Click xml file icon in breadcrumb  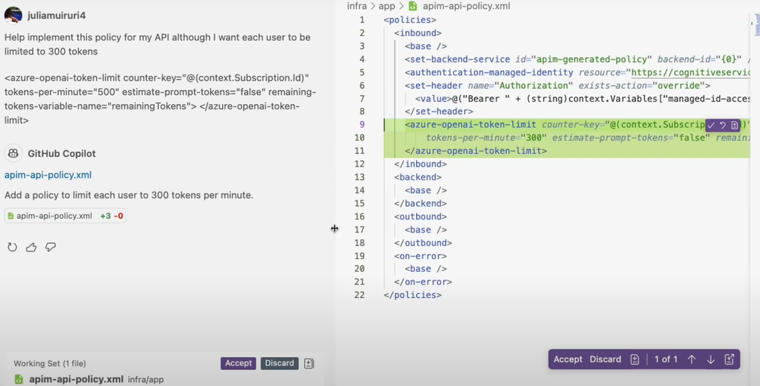[413, 6]
